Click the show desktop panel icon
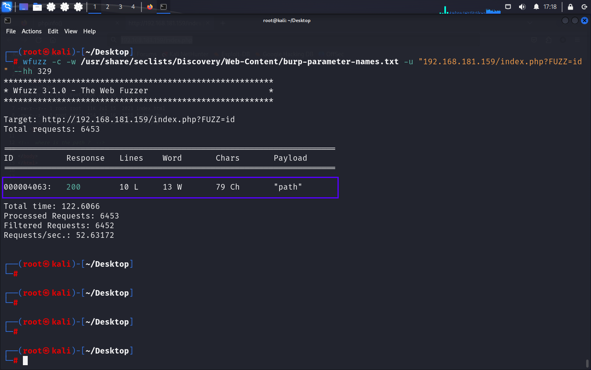This screenshot has height=370, width=591. (24, 7)
